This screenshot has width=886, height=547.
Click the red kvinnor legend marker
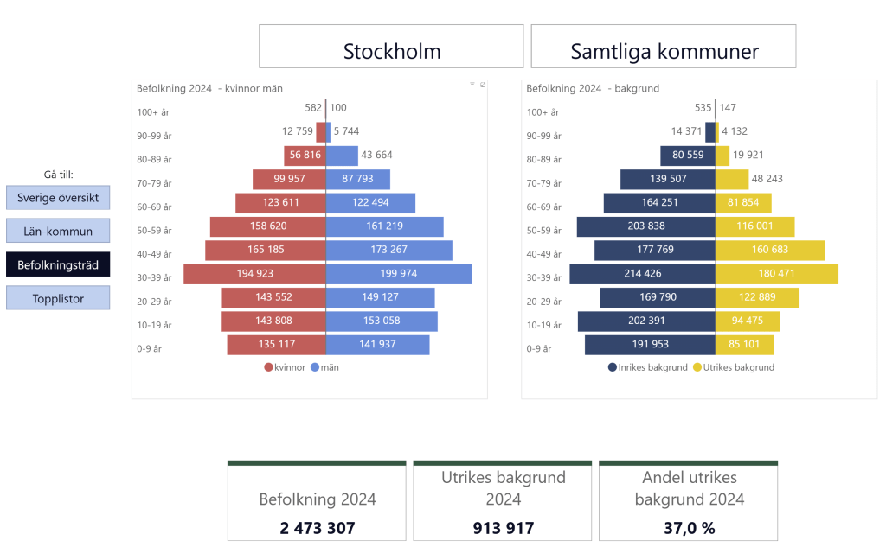(269, 367)
